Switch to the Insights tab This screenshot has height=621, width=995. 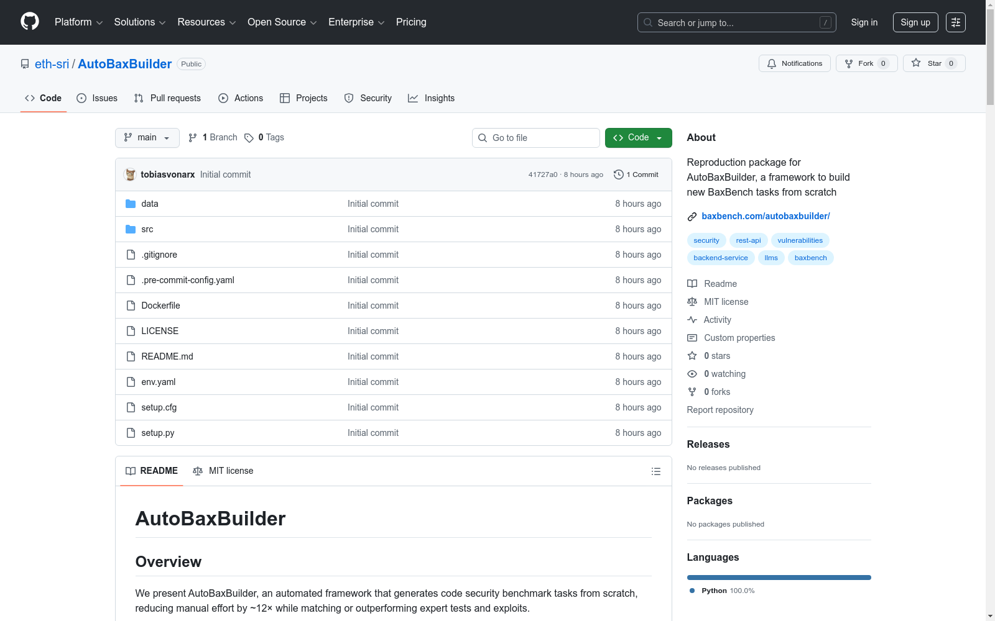click(x=432, y=98)
